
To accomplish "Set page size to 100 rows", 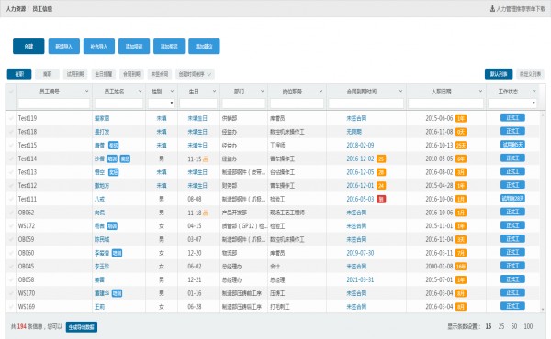I will 528,326.
